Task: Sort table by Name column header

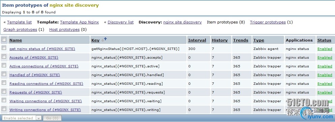Action: coord(16,40)
